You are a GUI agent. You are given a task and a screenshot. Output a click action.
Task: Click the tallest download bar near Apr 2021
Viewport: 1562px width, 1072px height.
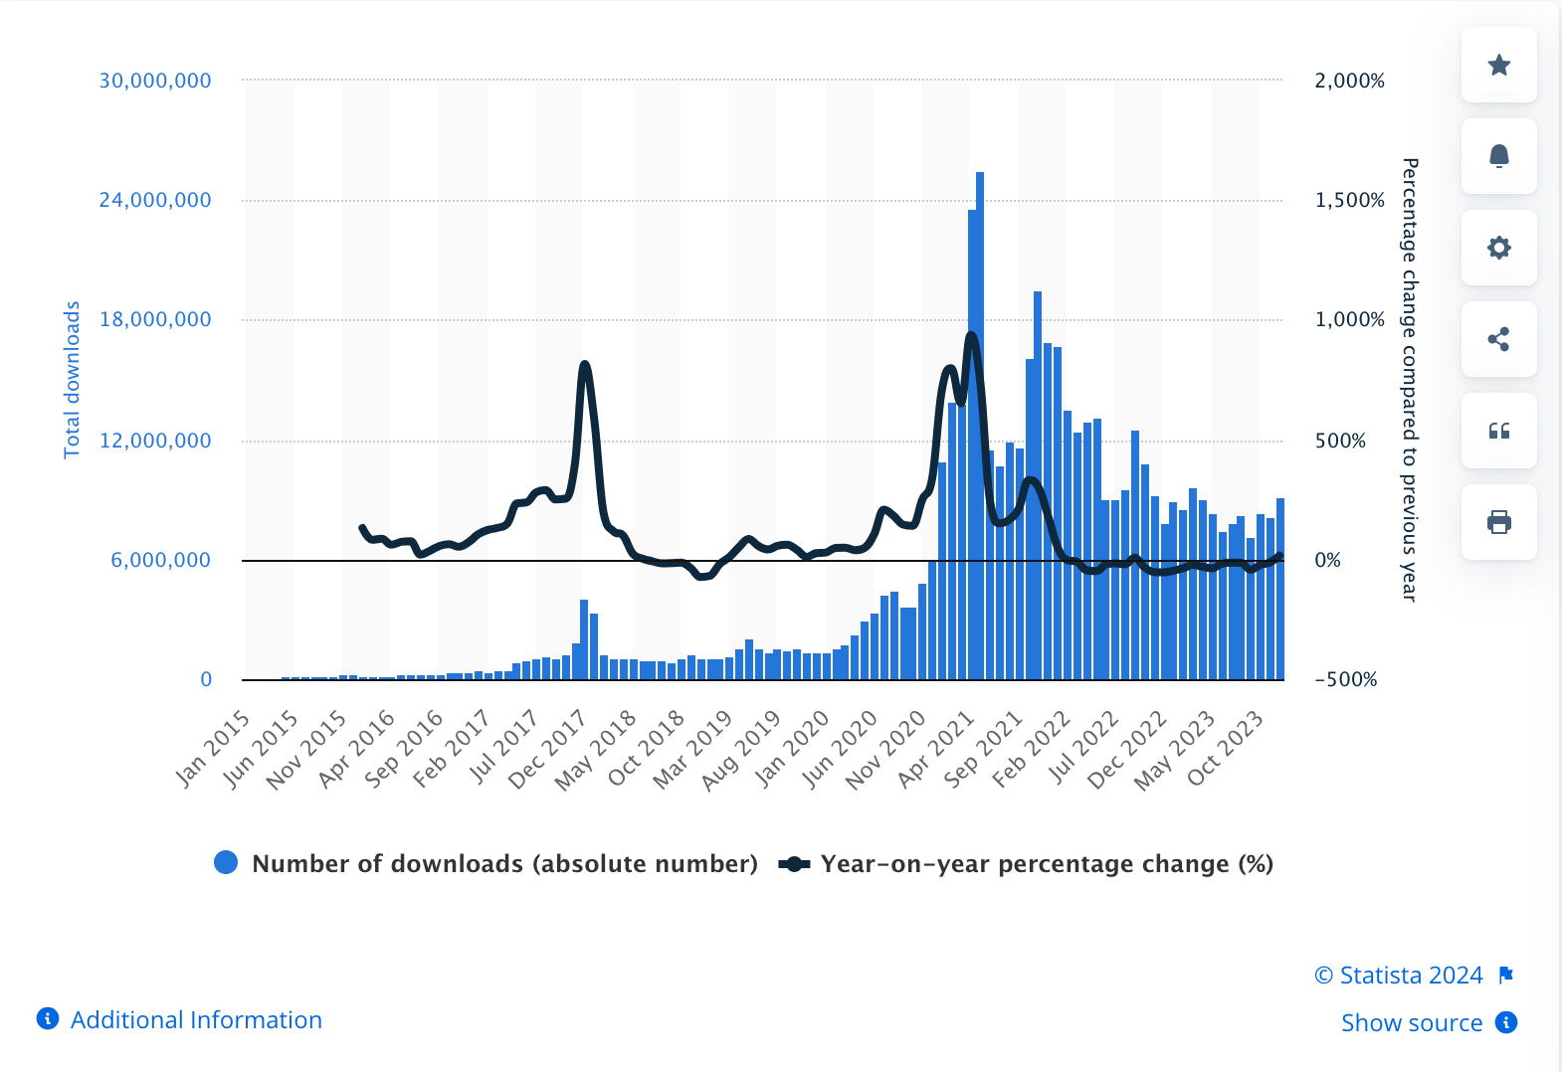pos(980,426)
